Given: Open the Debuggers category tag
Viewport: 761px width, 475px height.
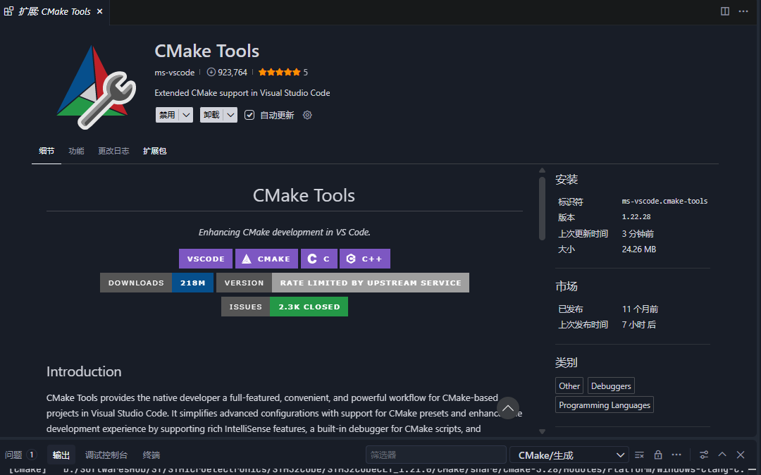Looking at the screenshot, I should [x=611, y=385].
